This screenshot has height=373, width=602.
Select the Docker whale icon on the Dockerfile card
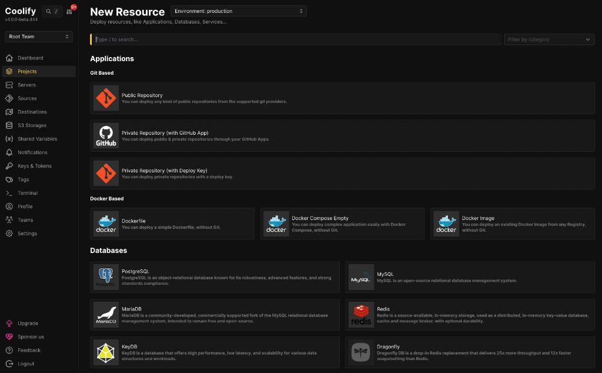coord(106,224)
